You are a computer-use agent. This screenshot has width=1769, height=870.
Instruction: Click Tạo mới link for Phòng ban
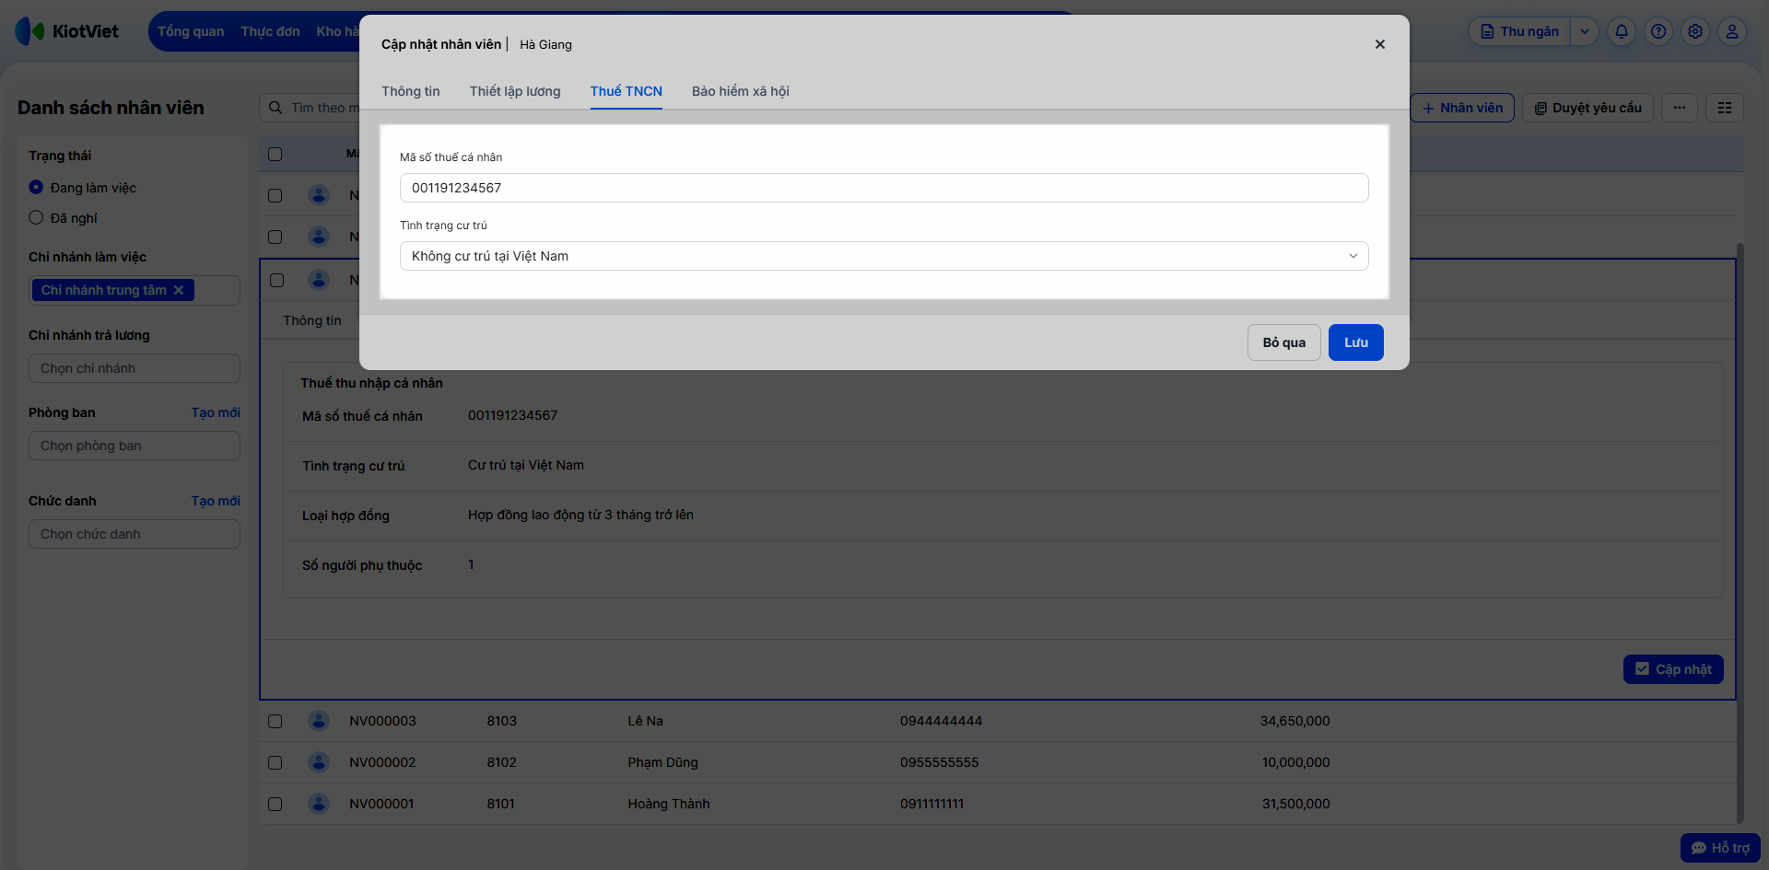(216, 412)
